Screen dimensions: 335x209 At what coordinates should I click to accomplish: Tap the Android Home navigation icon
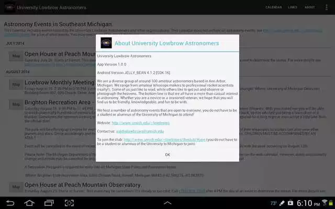(29, 203)
